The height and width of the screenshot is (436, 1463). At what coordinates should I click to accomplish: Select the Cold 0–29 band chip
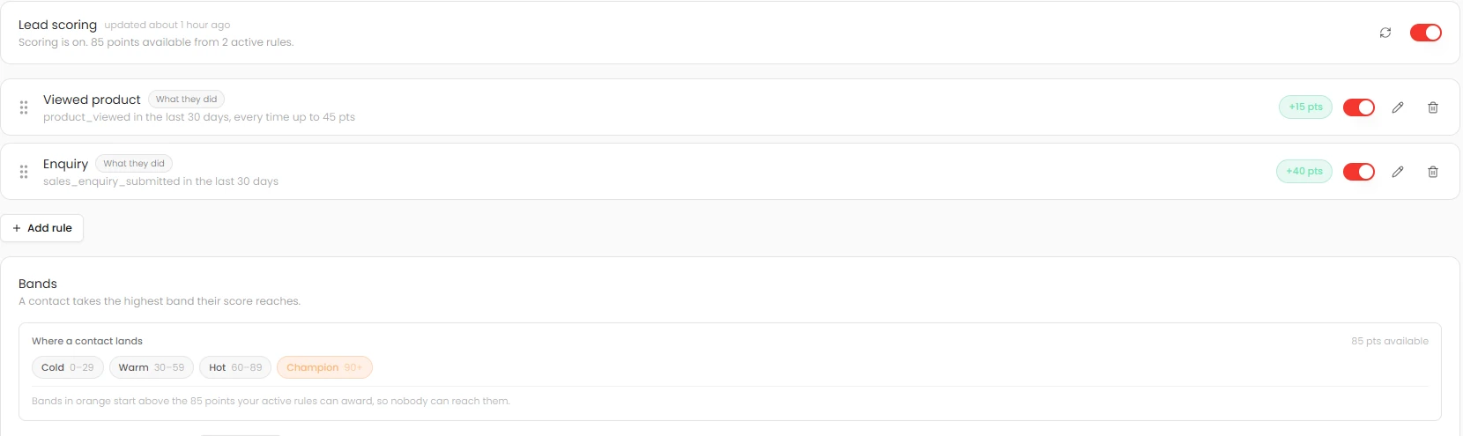68,367
